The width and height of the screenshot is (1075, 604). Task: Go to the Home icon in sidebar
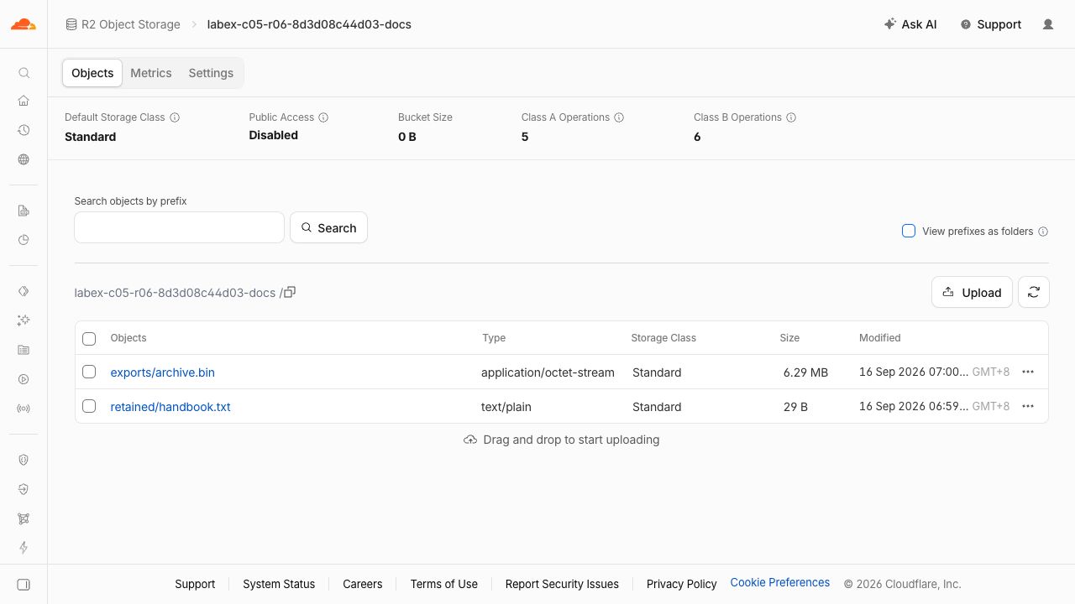24,101
